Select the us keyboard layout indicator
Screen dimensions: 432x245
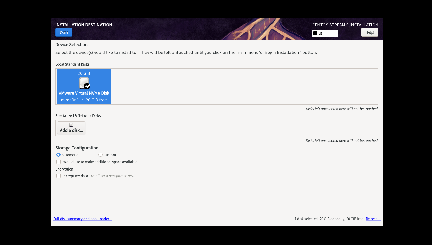(x=325, y=33)
